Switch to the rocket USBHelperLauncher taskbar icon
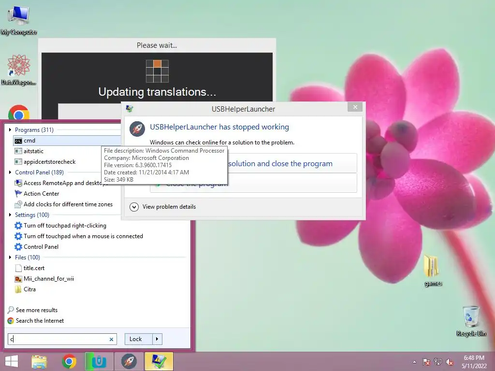495x371 pixels. click(129, 361)
